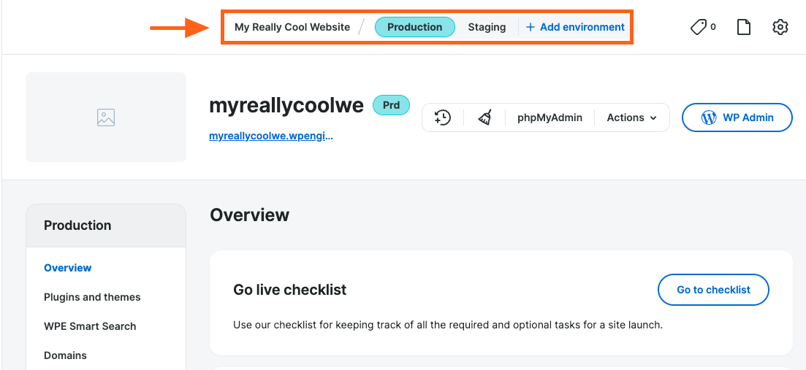Open Plugins and themes in sidebar

pos(92,297)
